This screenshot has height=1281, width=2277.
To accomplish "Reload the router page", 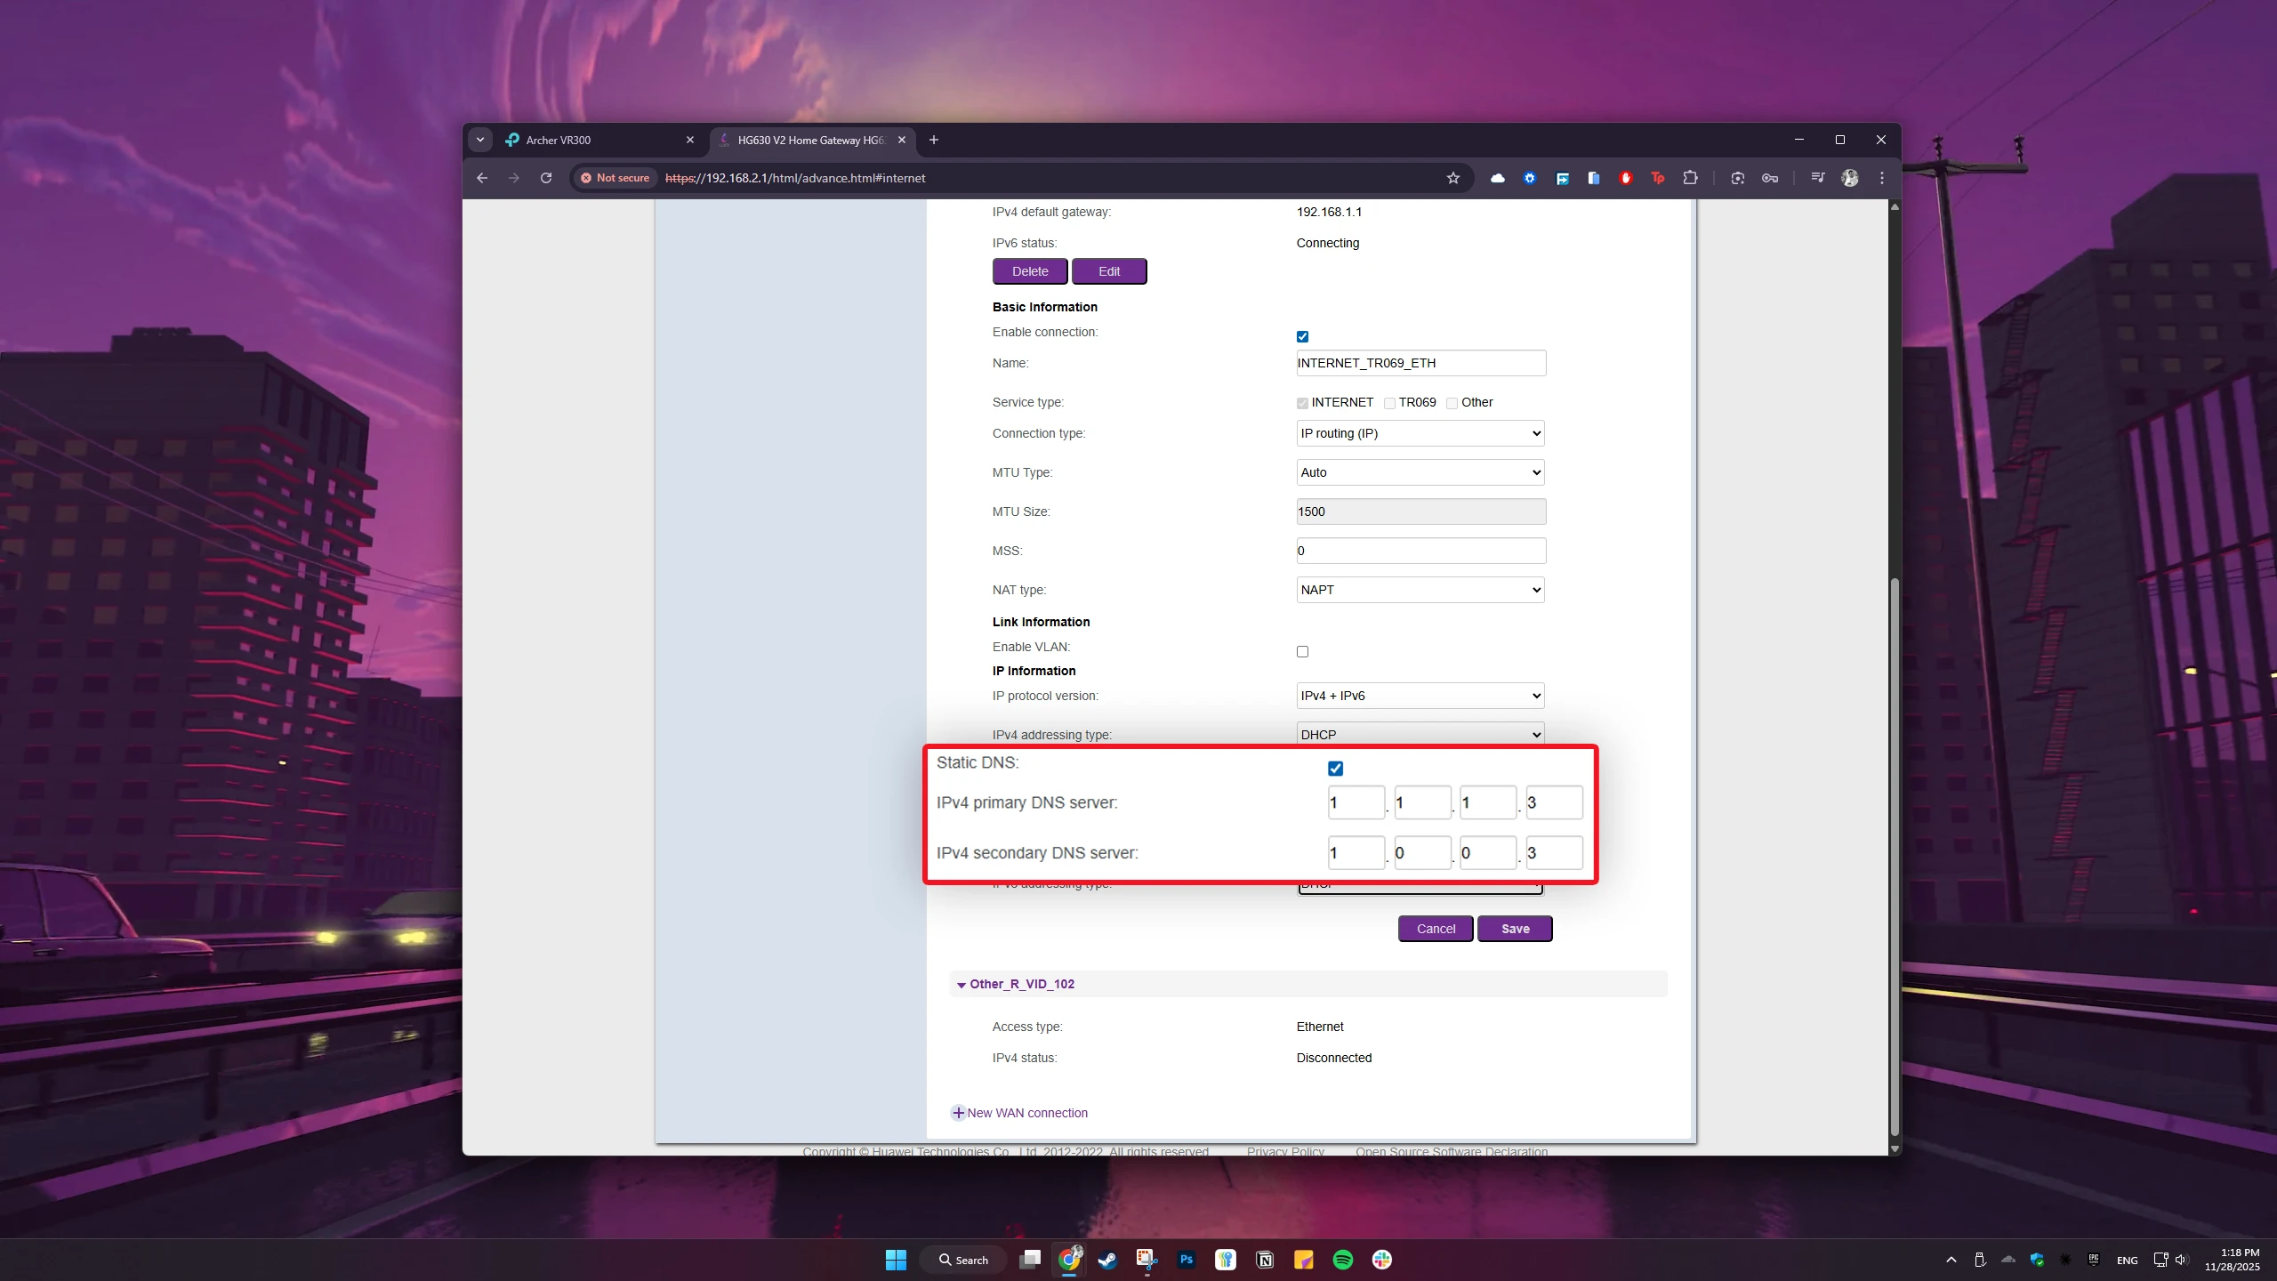I will coord(546,178).
